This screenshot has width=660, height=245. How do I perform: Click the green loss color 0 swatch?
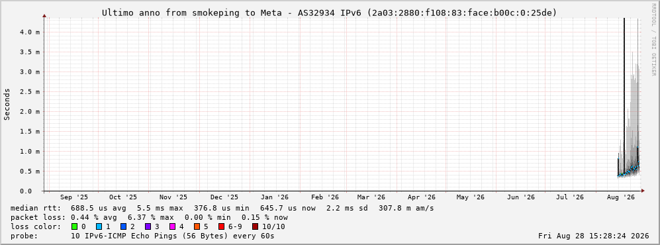tap(75, 227)
